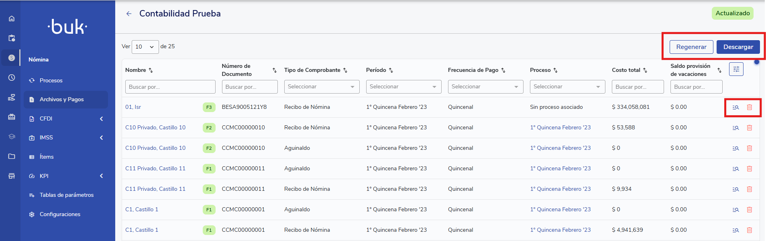Click the folder icon in left rail
Image resolution: width=766 pixels, height=241 pixels.
pos(12,156)
